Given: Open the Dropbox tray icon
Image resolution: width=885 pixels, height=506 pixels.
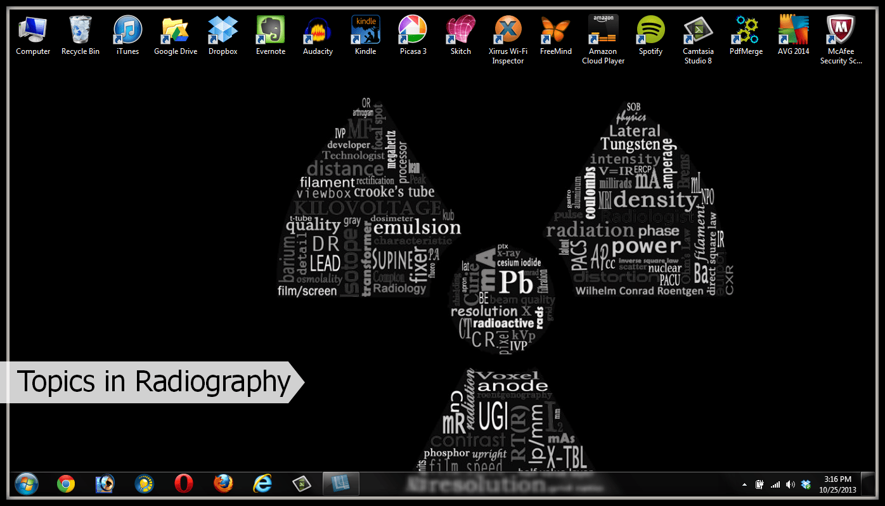Looking at the screenshot, I should point(806,484).
